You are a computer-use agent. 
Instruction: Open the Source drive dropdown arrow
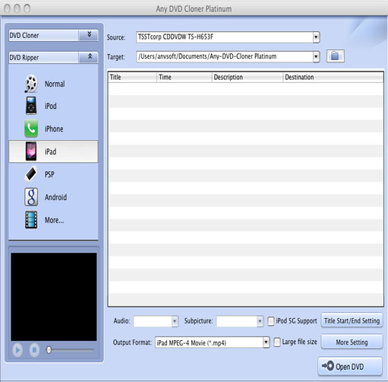(x=316, y=37)
